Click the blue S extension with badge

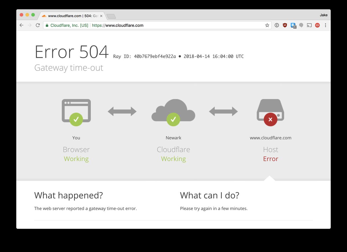point(293,25)
